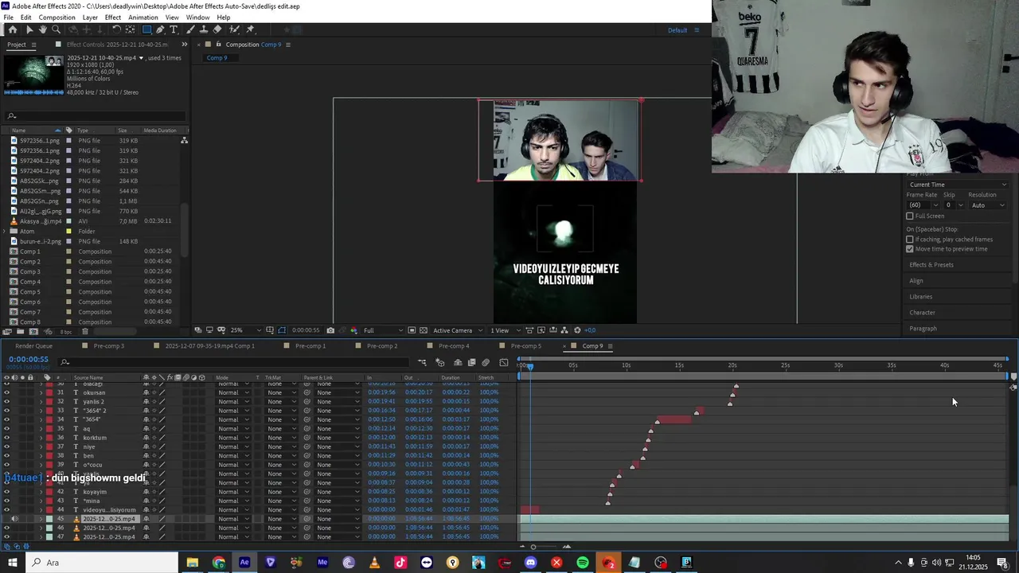This screenshot has width=1019, height=573.
Task: Activate the Rectangle shape tool
Action: [x=146, y=29]
